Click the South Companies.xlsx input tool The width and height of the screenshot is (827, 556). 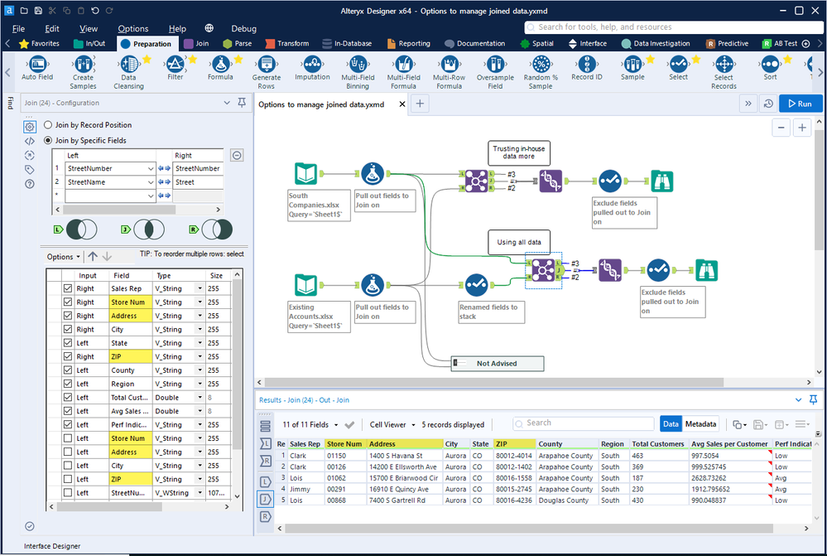click(x=306, y=174)
